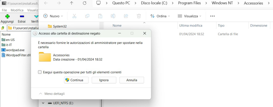This screenshot has height=107, width=273.
Task: Click the Ignora button
Action: [x=104, y=80]
